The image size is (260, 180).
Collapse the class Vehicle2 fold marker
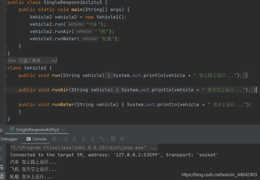pyautogui.click(x=5, y=68)
